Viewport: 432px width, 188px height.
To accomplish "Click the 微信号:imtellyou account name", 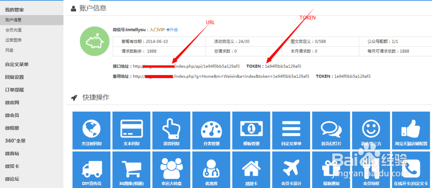I will 129,30.
